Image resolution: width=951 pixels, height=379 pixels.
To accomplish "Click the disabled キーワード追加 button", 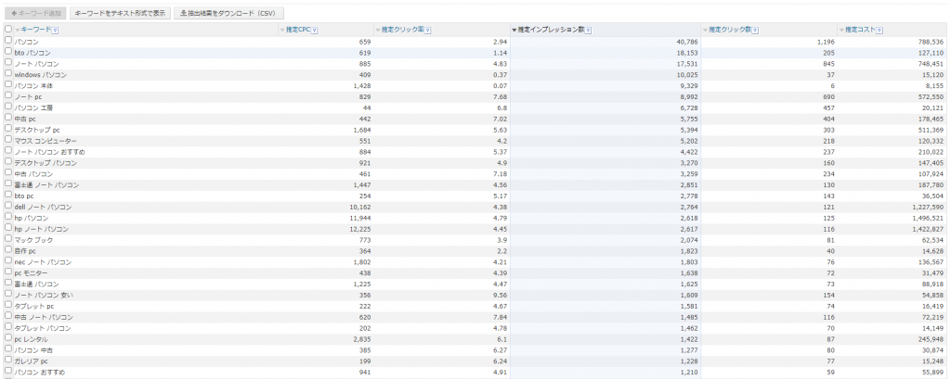I will [x=35, y=13].
